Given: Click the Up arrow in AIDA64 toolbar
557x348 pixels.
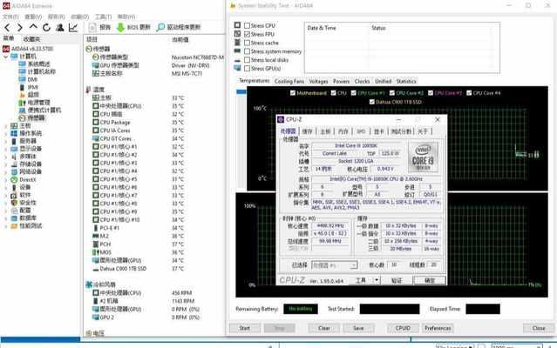Looking at the screenshot, I should tap(33, 27).
